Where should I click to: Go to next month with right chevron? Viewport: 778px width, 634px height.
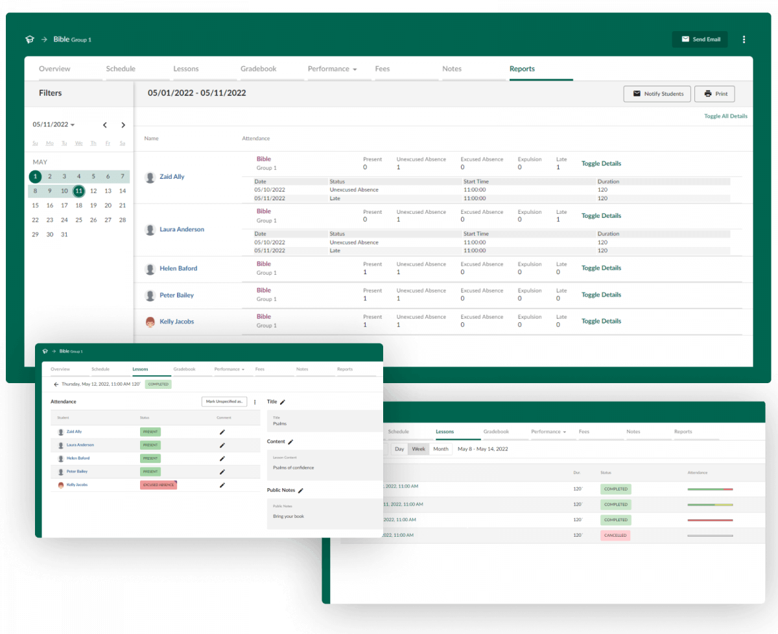123,125
